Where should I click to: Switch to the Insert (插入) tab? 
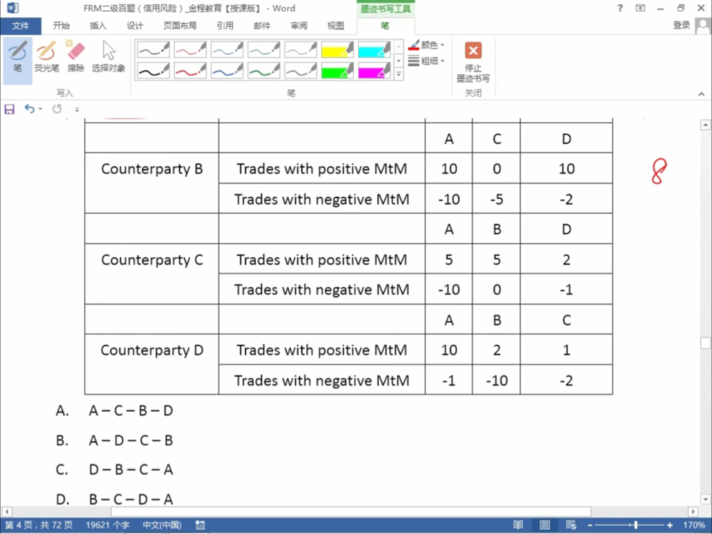click(x=97, y=26)
